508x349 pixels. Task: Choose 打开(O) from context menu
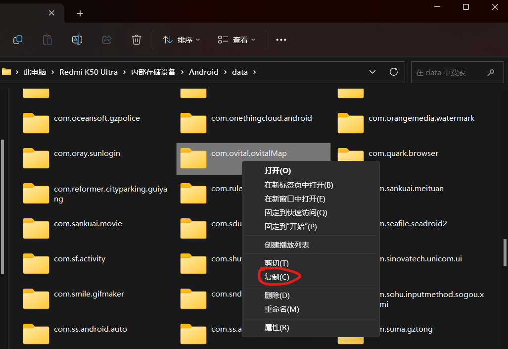pyautogui.click(x=310, y=171)
